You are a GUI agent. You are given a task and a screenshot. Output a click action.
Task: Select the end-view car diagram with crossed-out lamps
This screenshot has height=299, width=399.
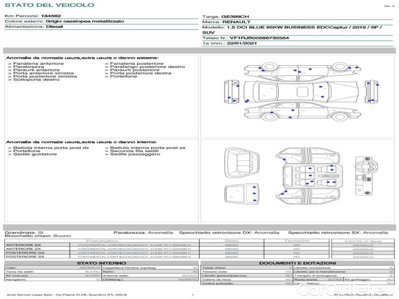click(x=231, y=92)
